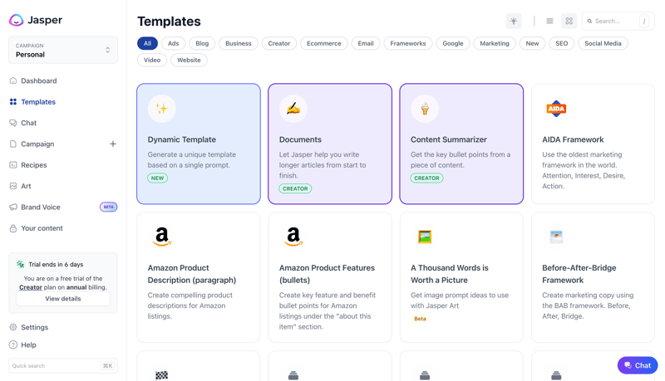
Task: Click View details trial button
Action: 63,299
